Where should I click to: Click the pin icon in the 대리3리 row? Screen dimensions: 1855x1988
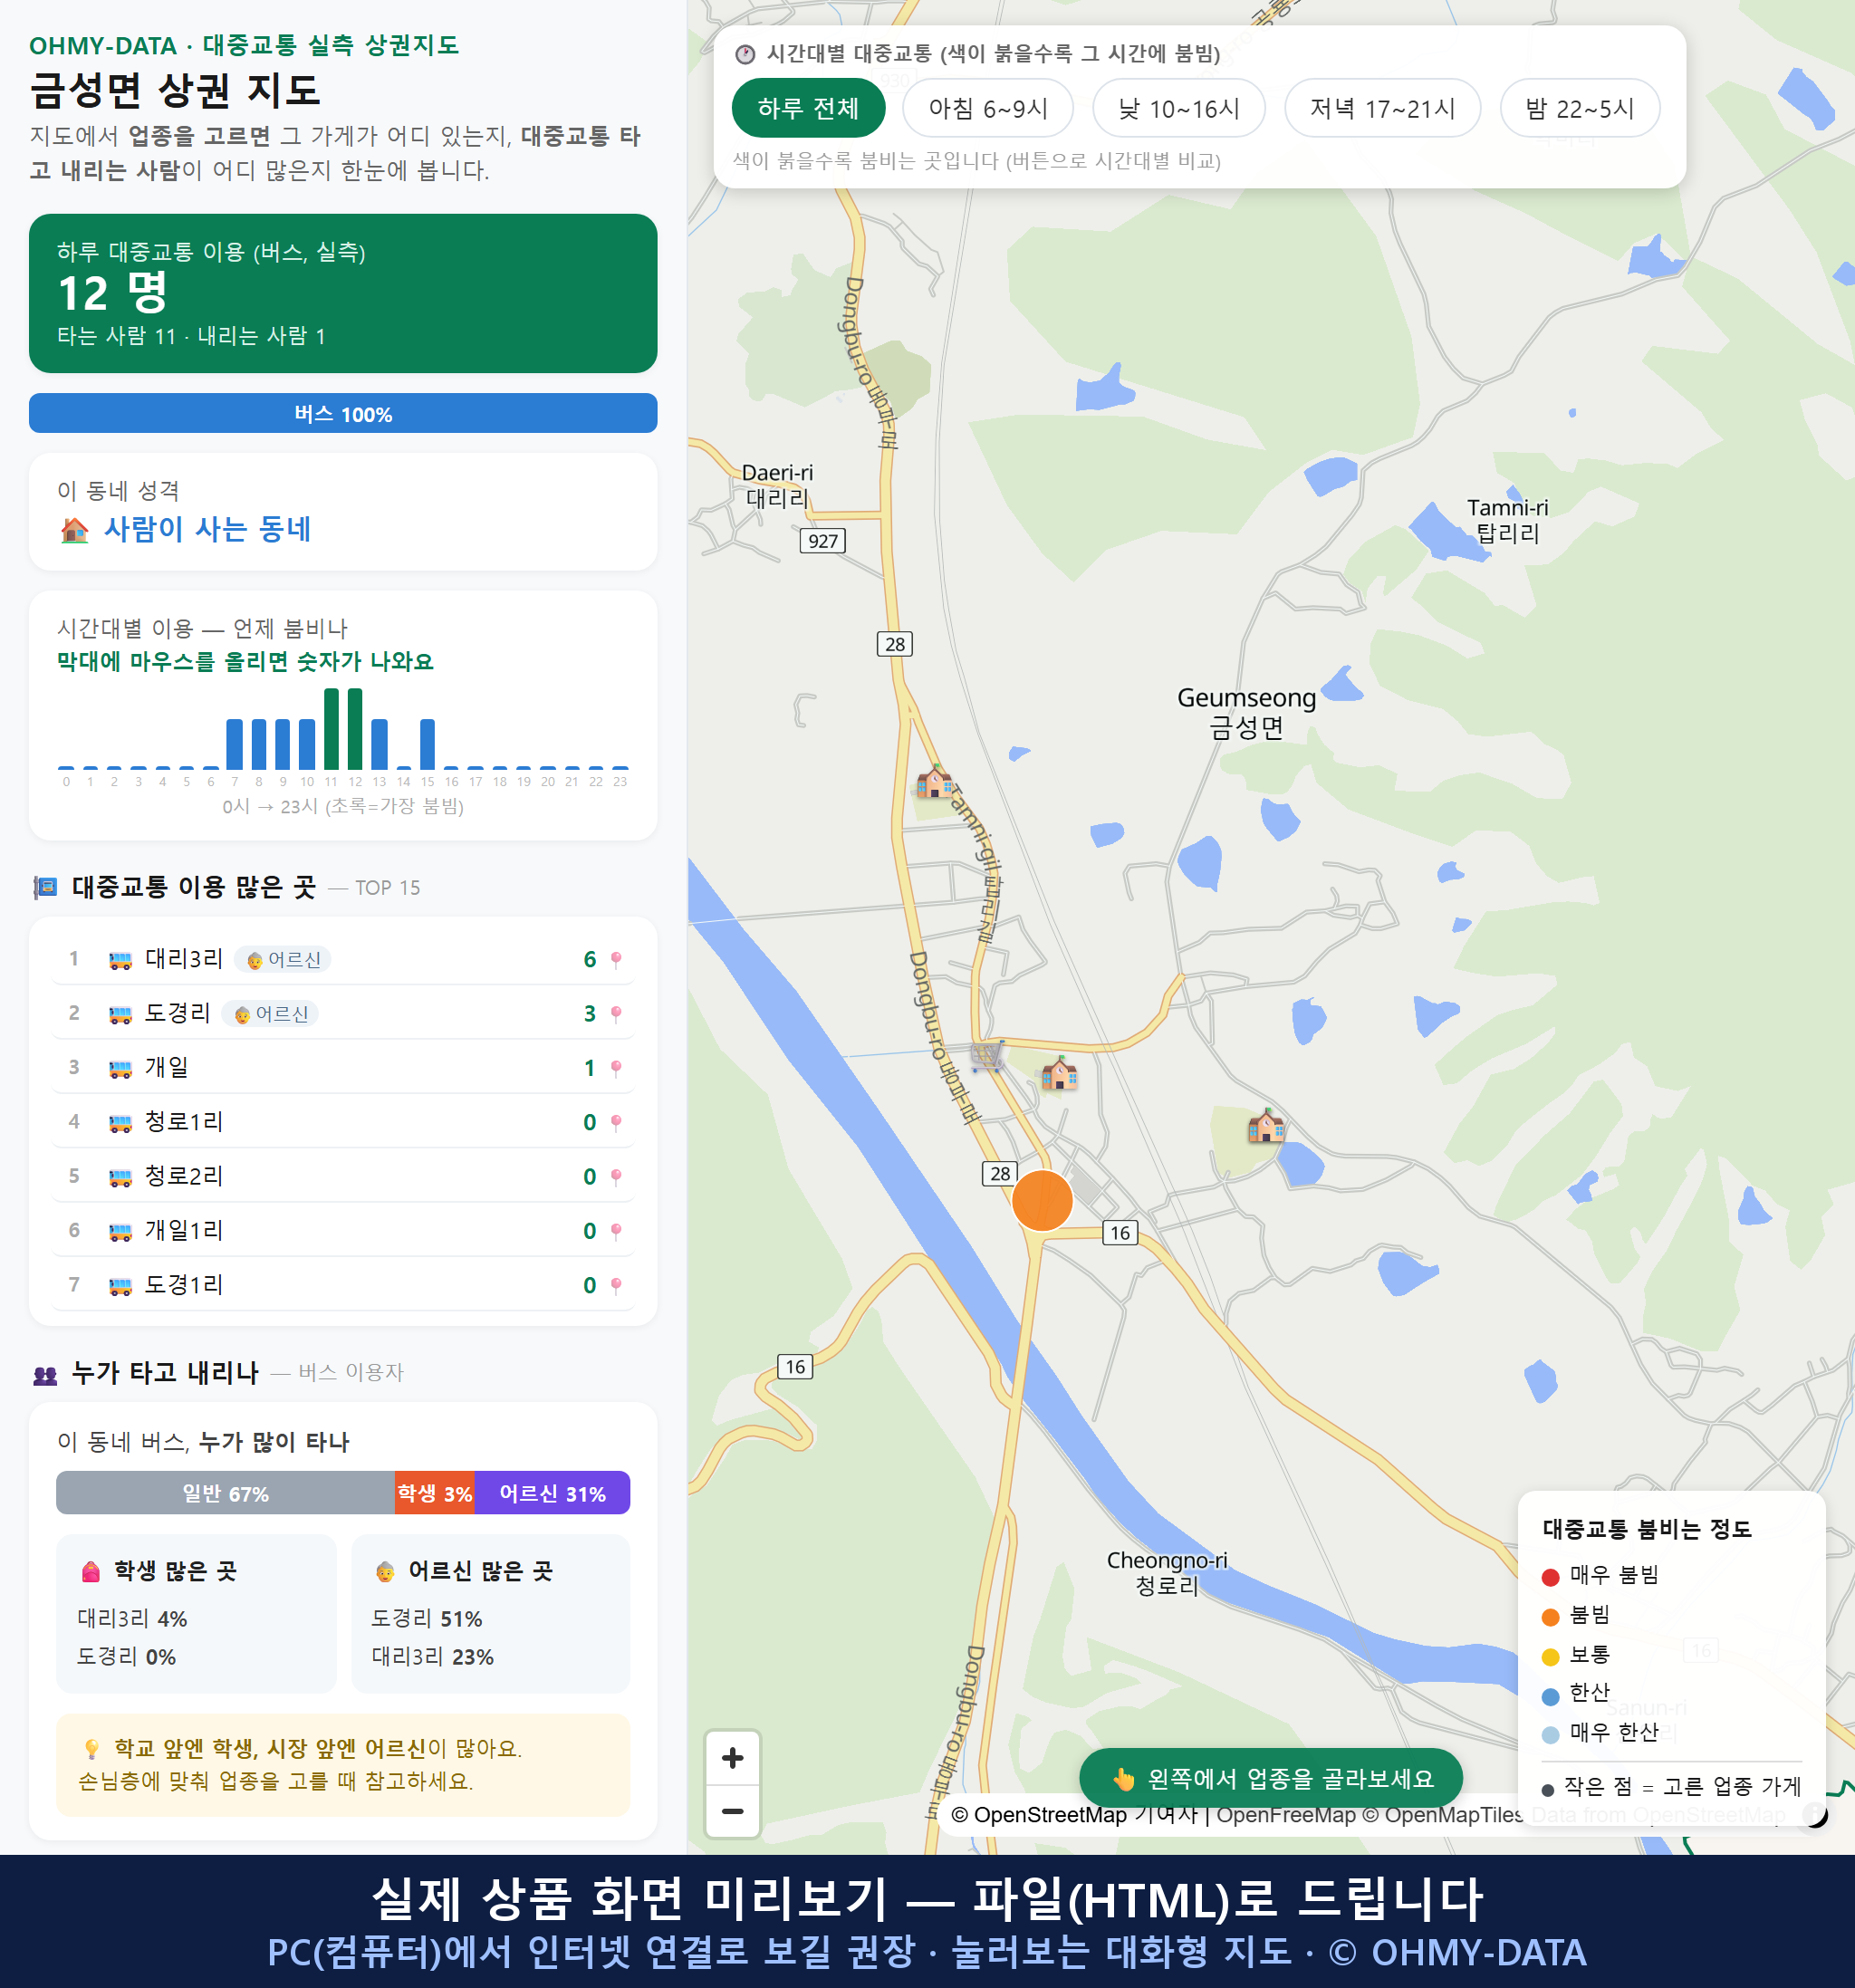616,960
